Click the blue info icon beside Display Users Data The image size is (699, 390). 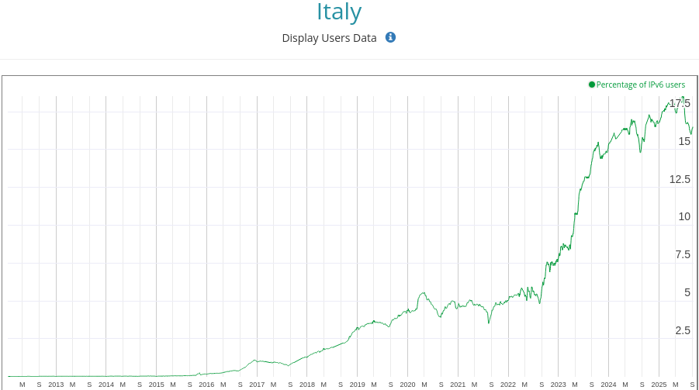[391, 37]
